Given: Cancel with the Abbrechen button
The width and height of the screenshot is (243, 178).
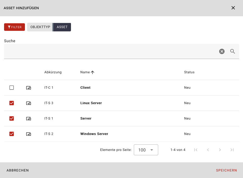Looking at the screenshot, I should point(18,170).
